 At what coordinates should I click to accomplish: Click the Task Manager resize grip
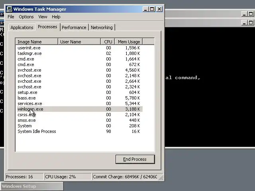click(x=161, y=178)
